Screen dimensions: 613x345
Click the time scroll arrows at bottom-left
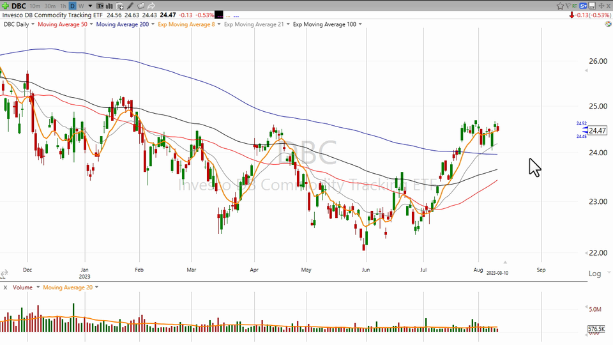[4, 273]
